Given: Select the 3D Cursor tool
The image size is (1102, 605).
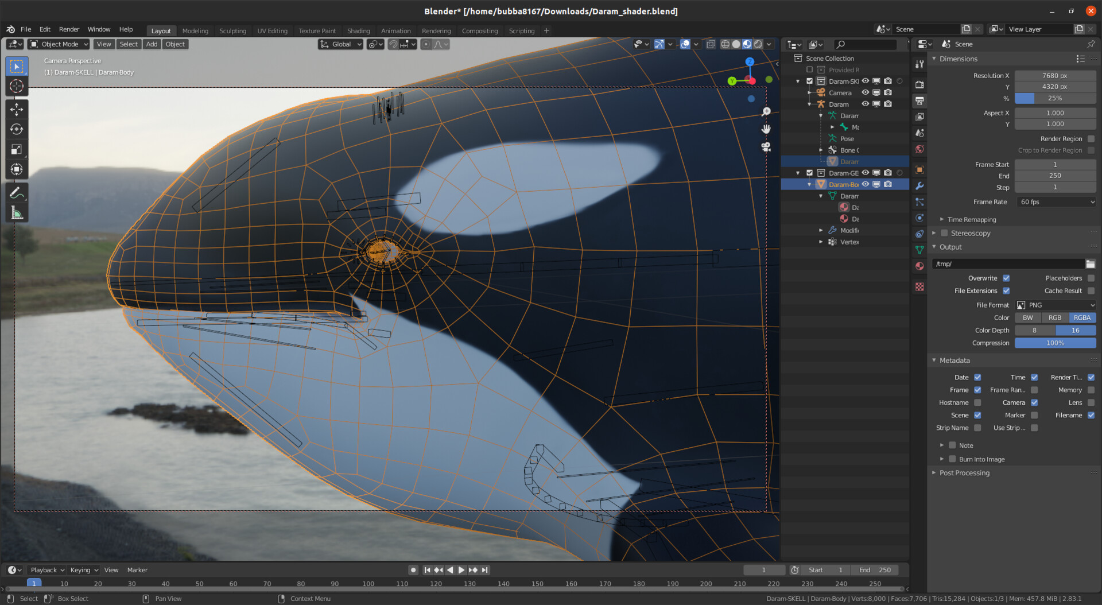Looking at the screenshot, I should click(x=17, y=87).
